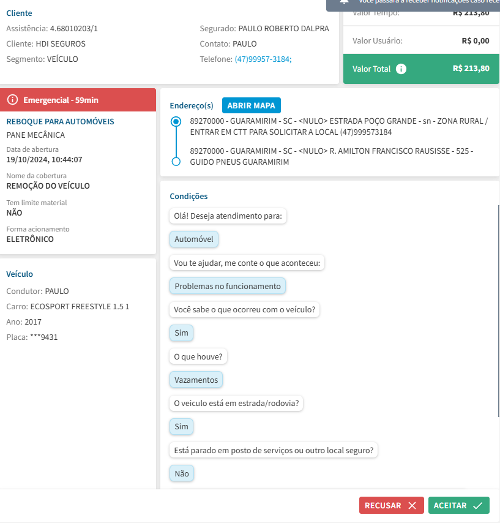Screen dimensions: 500x523
Task: Click the 'Vou te ajudar, me conte o que aconteceu' message
Action: tap(247, 263)
